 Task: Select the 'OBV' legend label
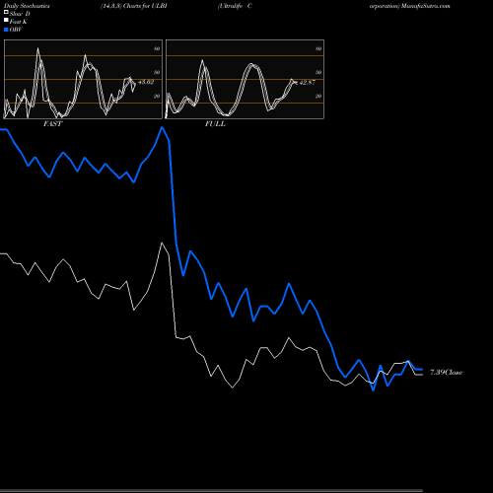16,30
